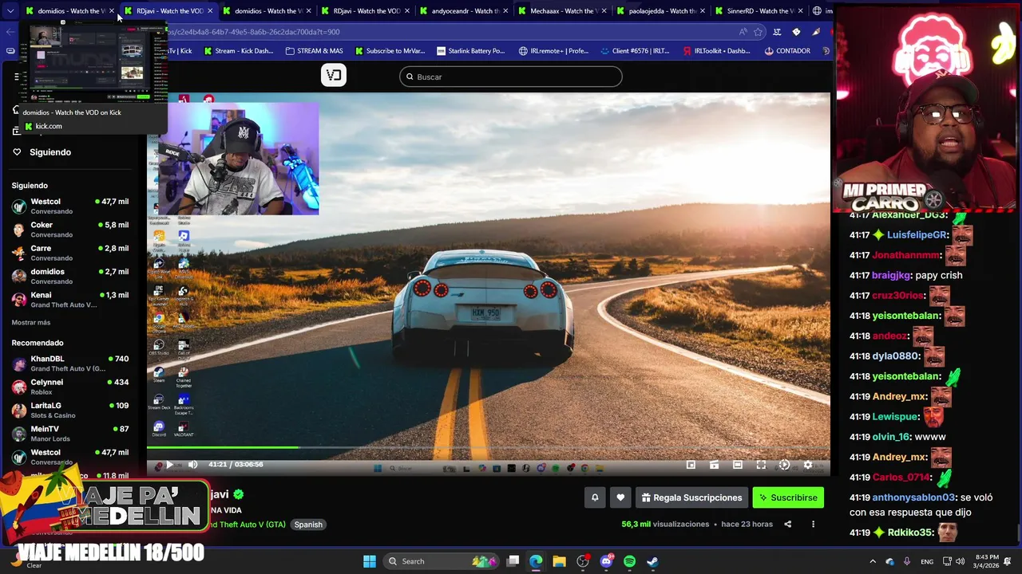This screenshot has height=574, width=1022.
Task: Close the andyoceandr browser tab
Action: click(x=505, y=11)
